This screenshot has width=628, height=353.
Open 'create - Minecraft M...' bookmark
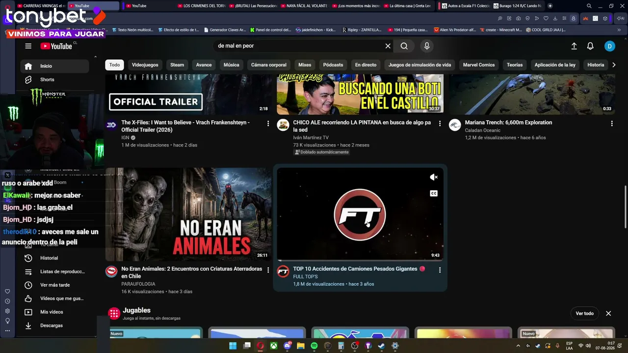tap(500, 30)
